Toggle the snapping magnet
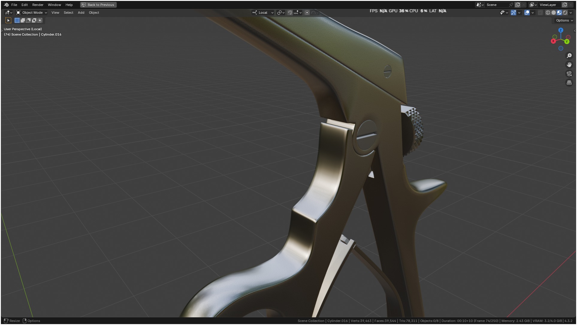The image size is (577, 325). click(x=290, y=13)
